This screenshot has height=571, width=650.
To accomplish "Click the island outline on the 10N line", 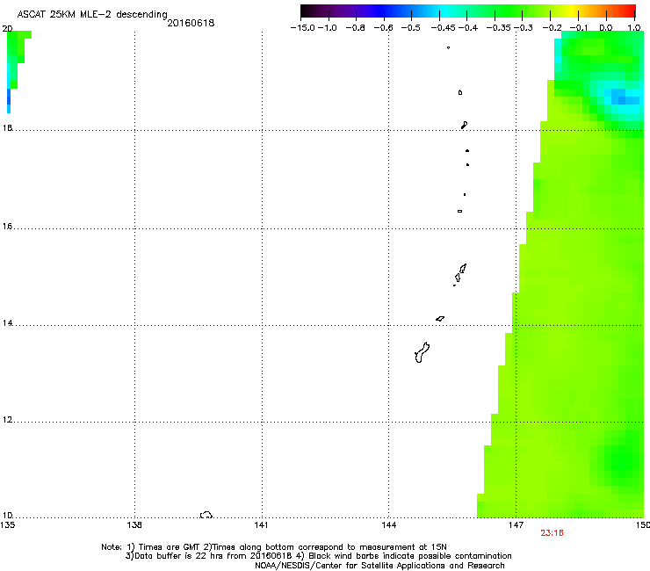I will pyautogui.click(x=206, y=515).
